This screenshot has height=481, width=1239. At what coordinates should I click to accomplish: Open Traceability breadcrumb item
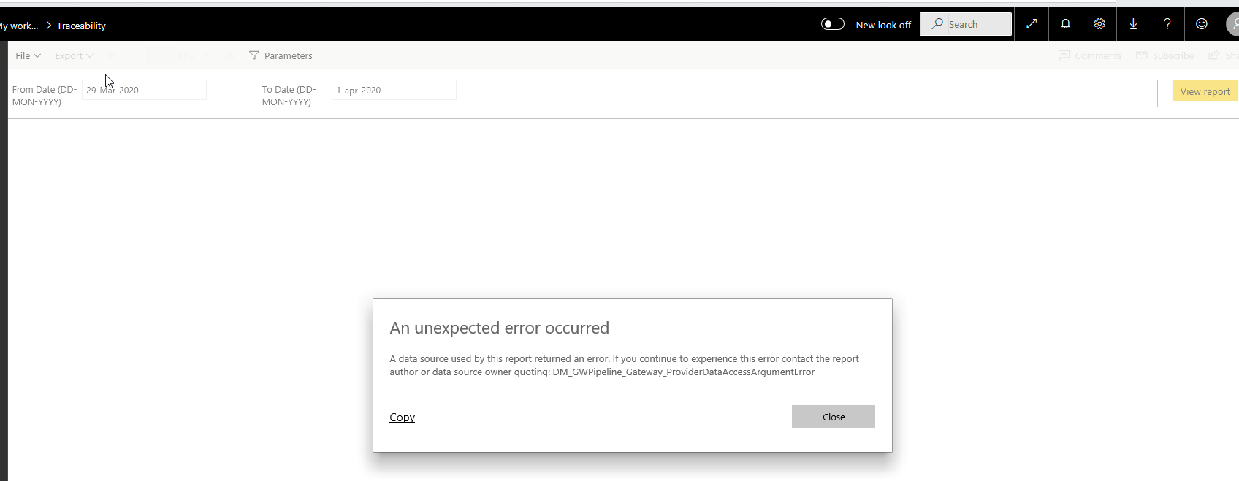pyautogui.click(x=81, y=26)
